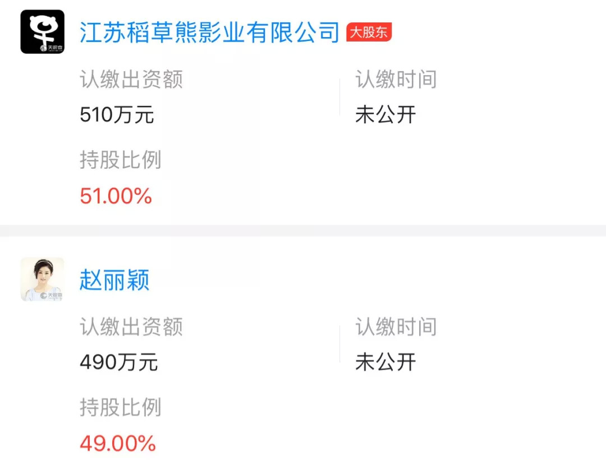The width and height of the screenshot is (606, 460).
Task: Click the gray divider between the two shareholders
Action: point(303,231)
